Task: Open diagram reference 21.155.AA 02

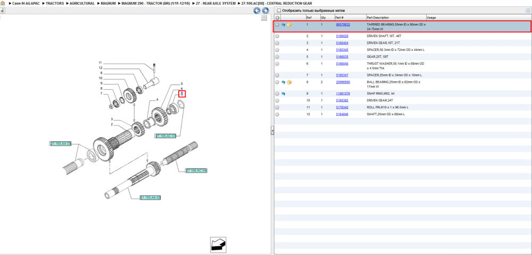Action: click(151, 198)
